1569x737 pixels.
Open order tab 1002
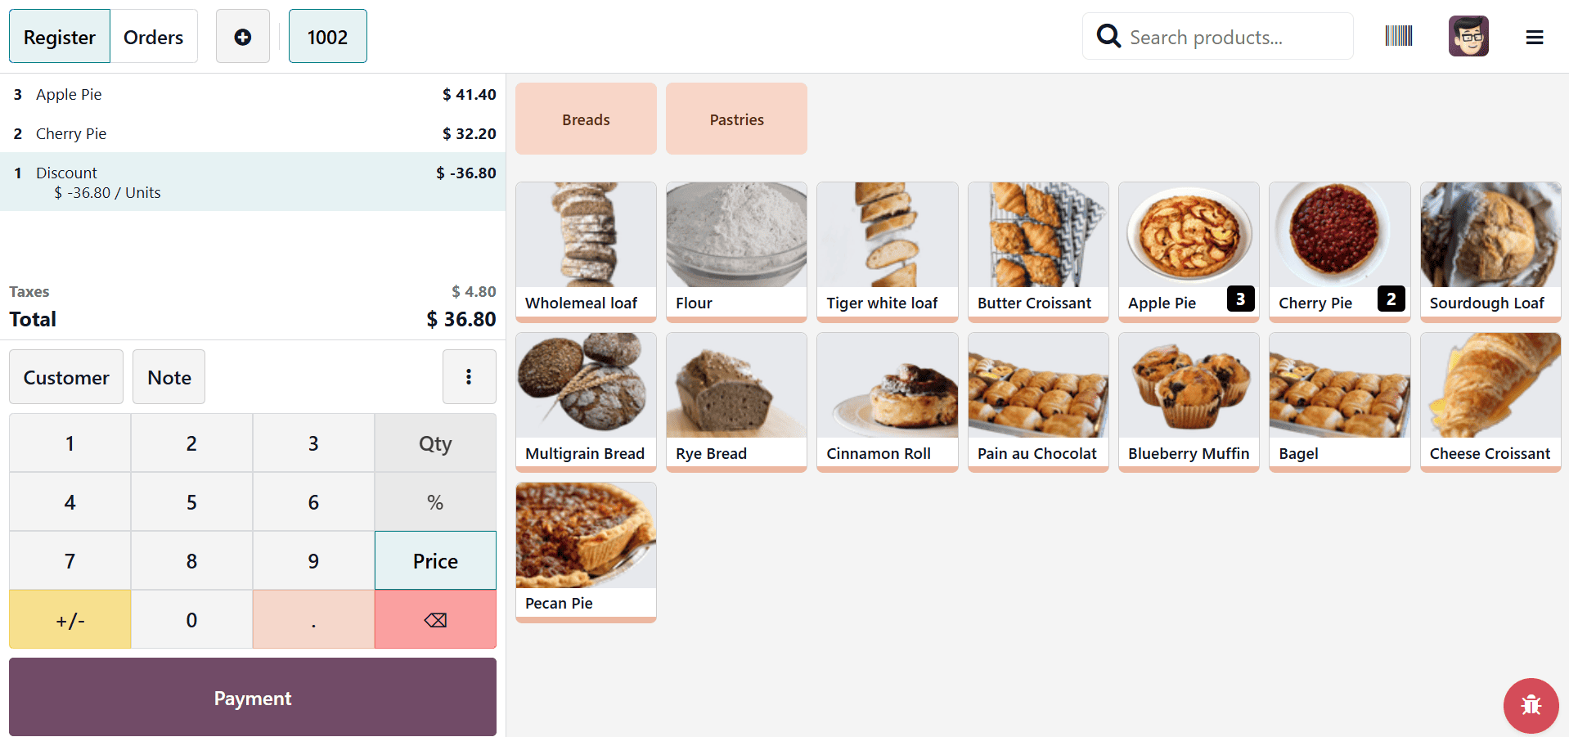click(x=327, y=36)
